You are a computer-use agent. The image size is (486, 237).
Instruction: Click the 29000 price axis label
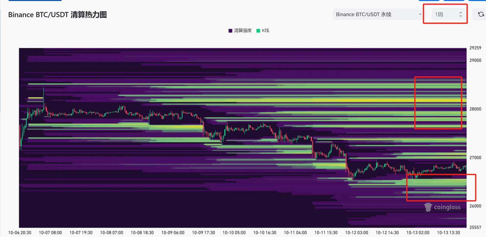475,60
